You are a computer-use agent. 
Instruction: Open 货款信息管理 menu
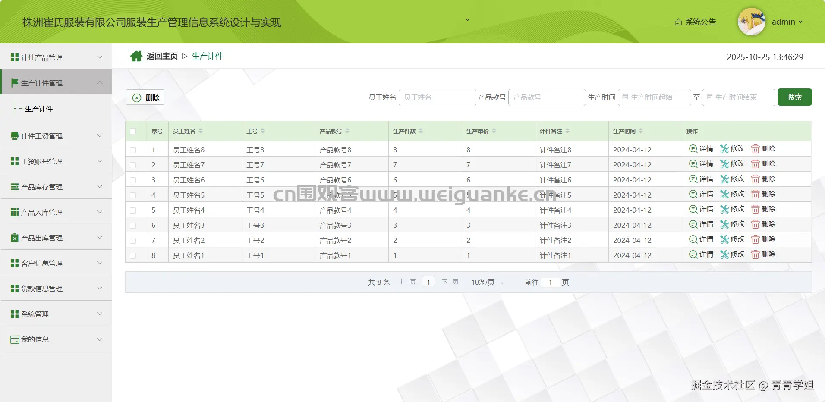pyautogui.click(x=56, y=289)
